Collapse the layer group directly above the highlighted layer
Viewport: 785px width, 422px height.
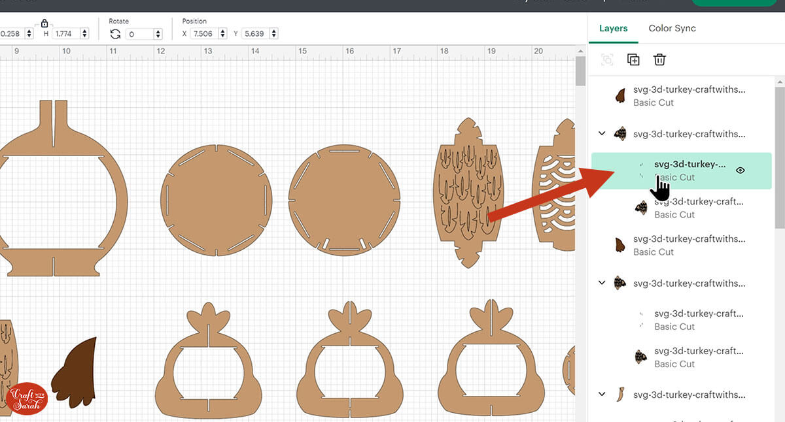602,134
